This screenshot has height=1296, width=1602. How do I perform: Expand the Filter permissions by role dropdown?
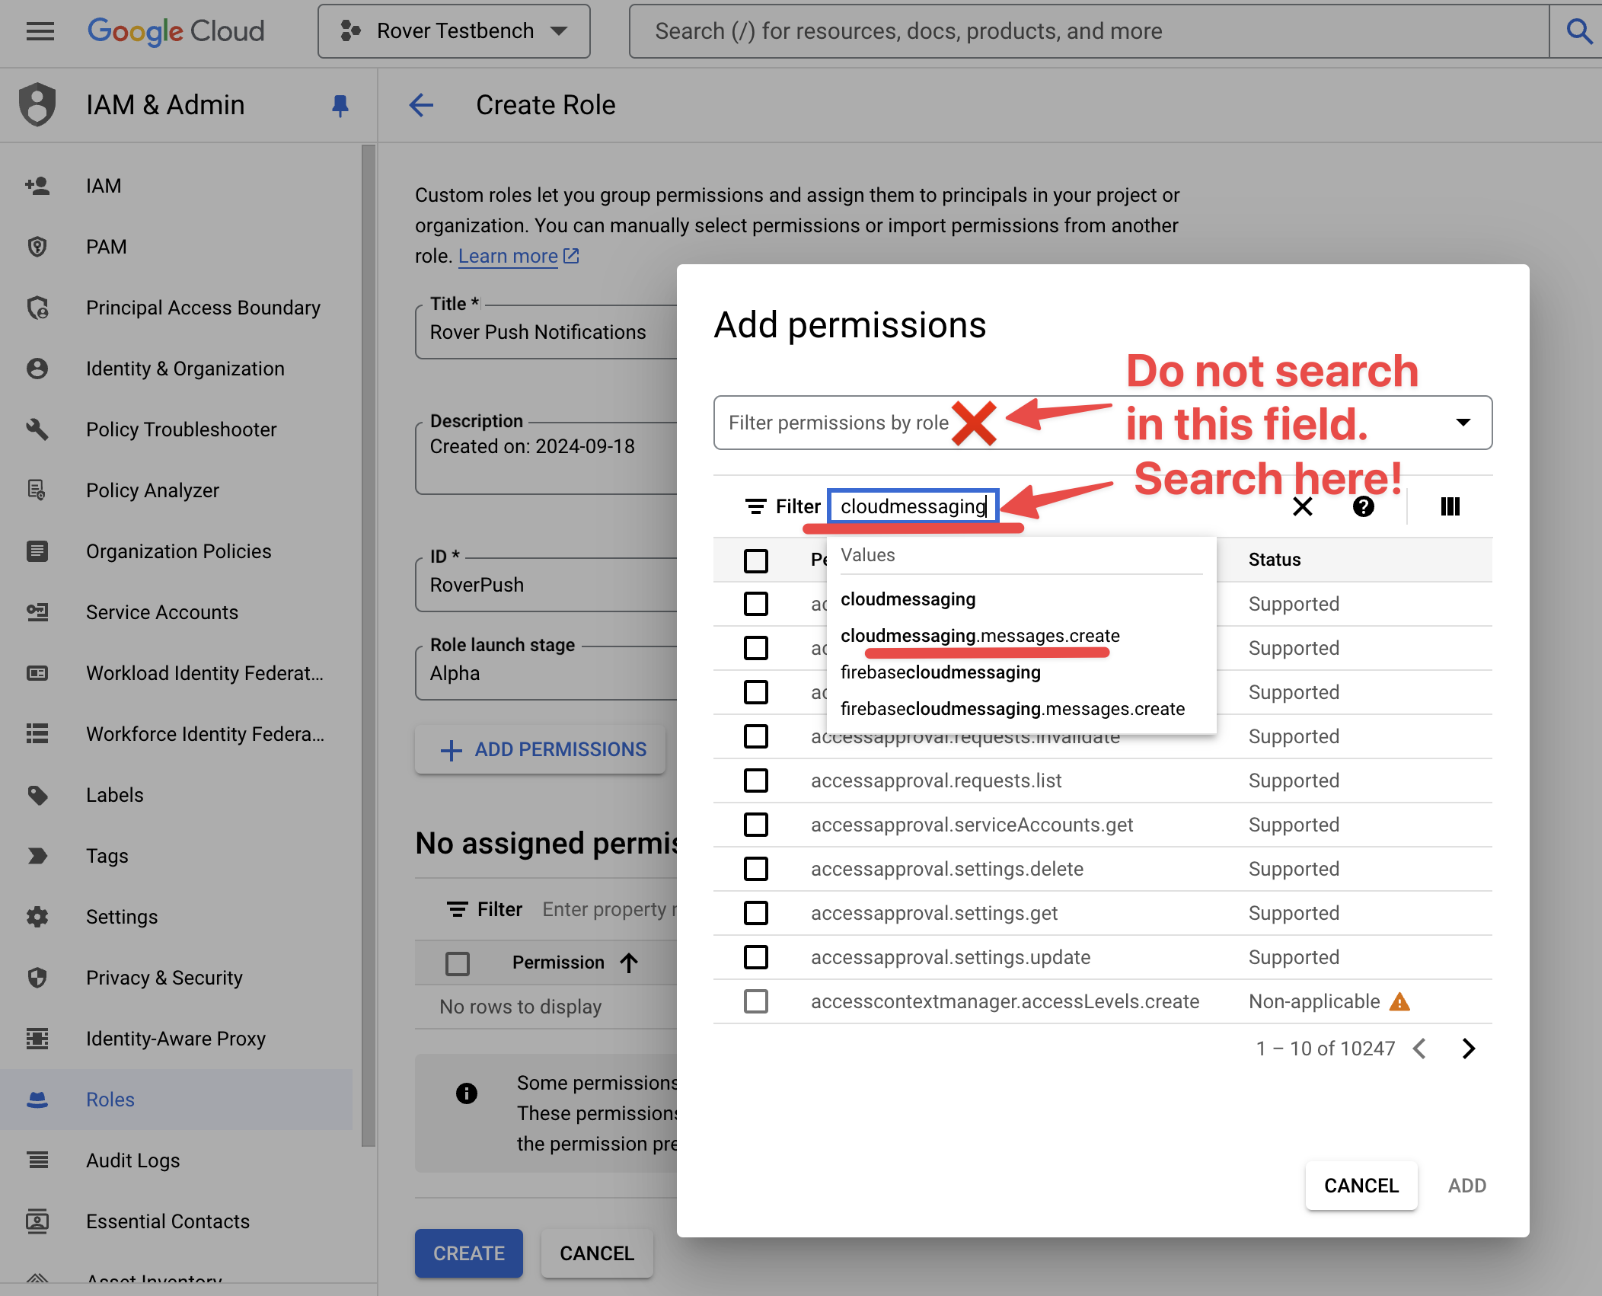(x=1463, y=423)
